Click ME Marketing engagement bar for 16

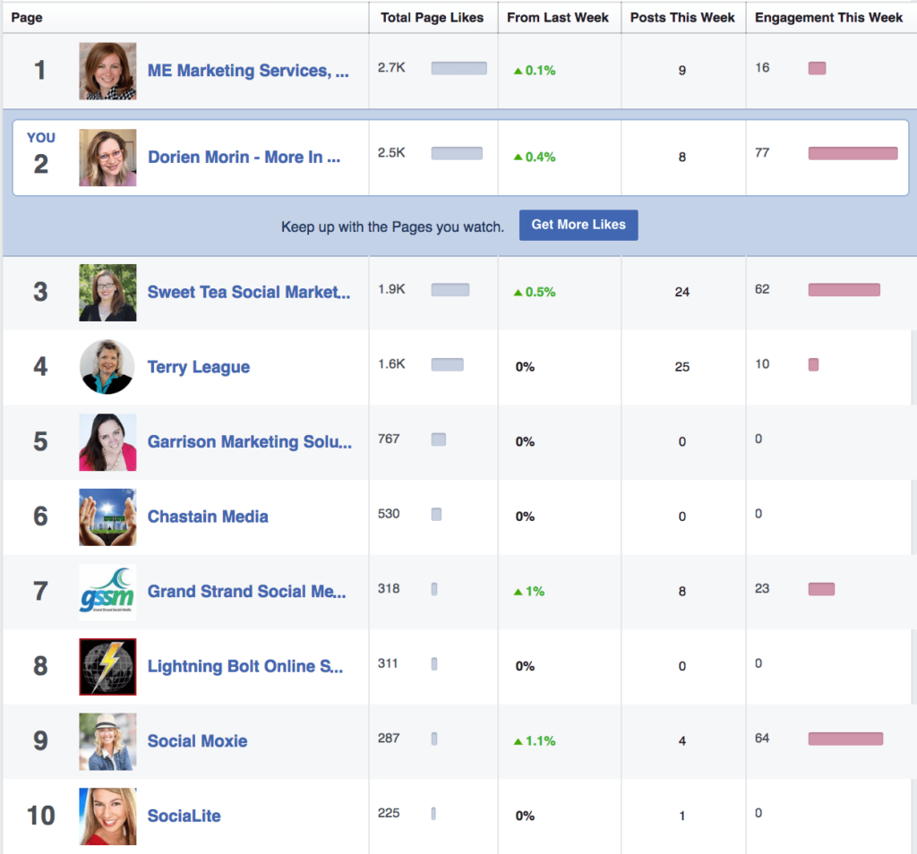[x=817, y=68]
